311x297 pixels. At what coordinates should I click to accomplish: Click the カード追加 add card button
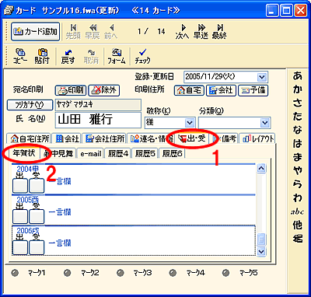(35, 32)
